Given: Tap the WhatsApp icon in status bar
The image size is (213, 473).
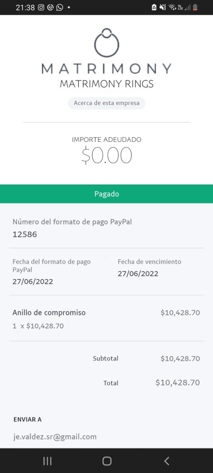Looking at the screenshot, I should click(60, 8).
